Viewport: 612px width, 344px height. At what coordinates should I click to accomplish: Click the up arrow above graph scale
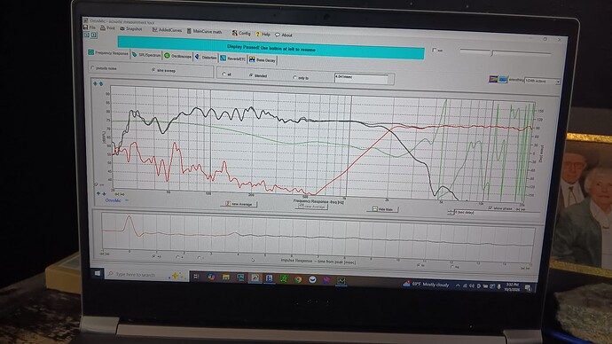click(95, 83)
